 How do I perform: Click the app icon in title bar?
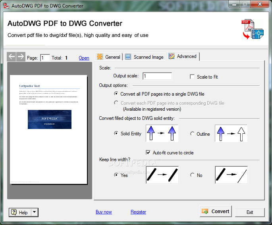(x=6, y=6)
